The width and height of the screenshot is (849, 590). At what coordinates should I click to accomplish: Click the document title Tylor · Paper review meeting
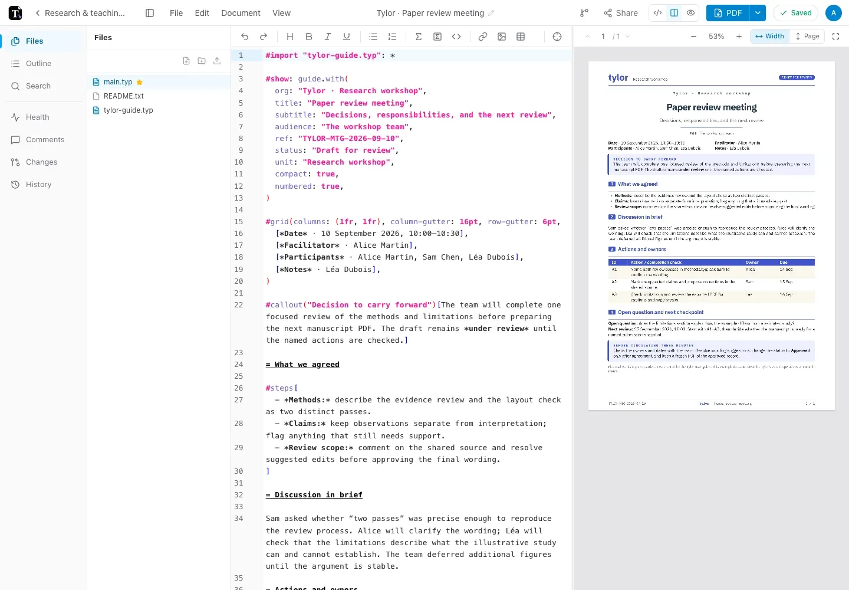click(430, 13)
